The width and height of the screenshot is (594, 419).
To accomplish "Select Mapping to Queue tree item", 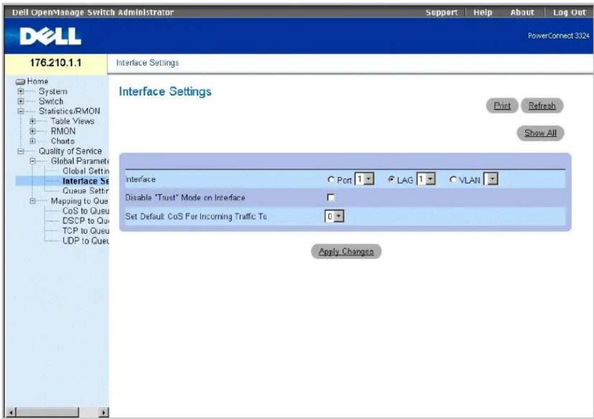I will tap(79, 201).
